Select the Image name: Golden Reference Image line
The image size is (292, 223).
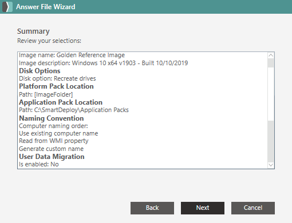[72, 55]
